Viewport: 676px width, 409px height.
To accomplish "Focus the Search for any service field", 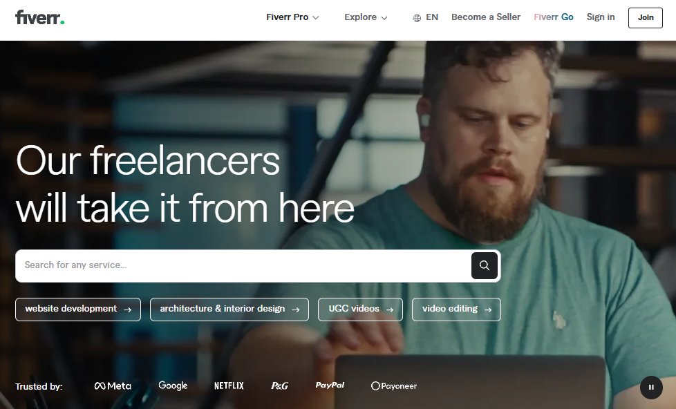I will [x=243, y=265].
